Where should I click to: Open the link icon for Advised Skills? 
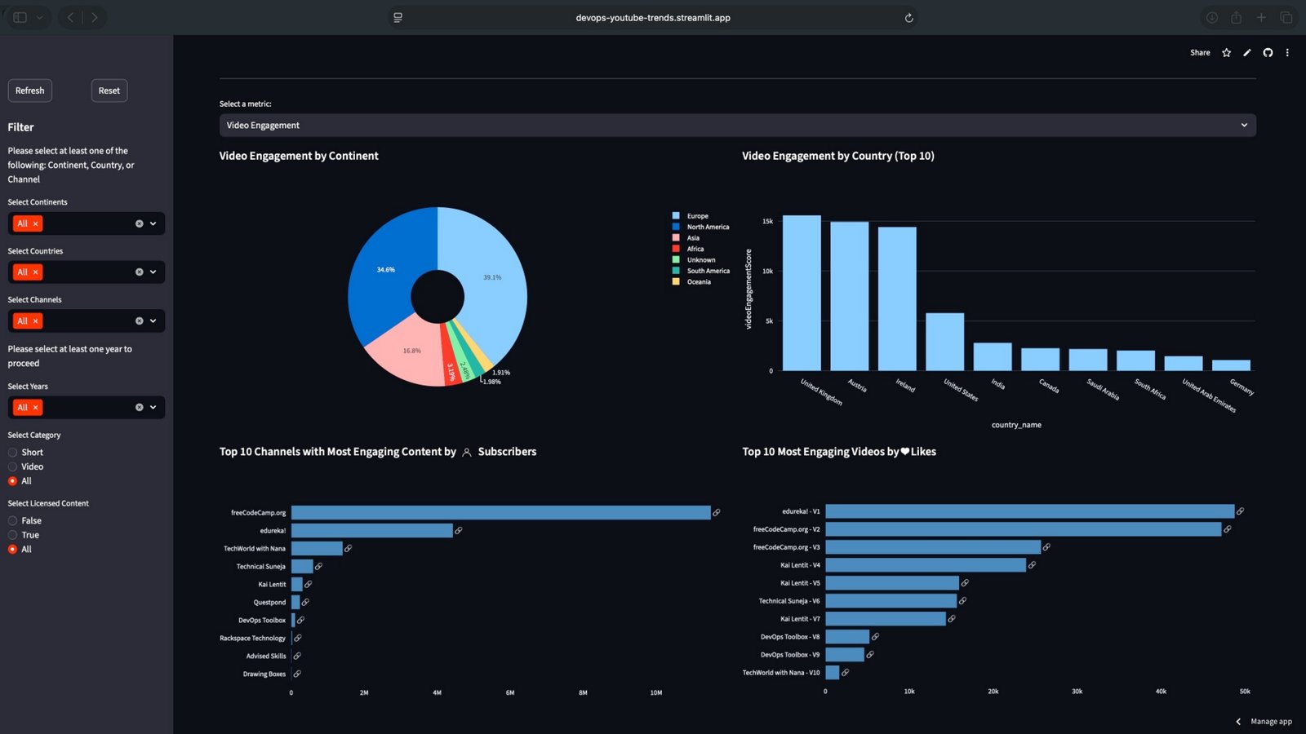pos(298,657)
